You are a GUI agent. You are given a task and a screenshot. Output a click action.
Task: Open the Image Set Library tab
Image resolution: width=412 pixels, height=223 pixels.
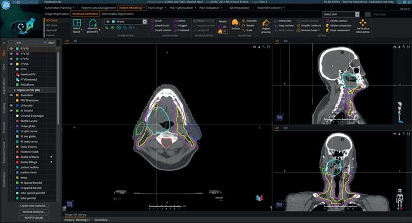pyautogui.click(x=75, y=214)
